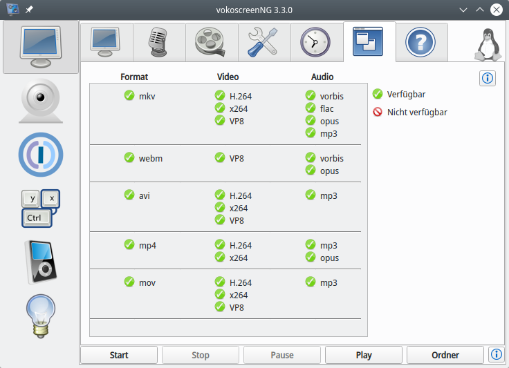Click 'VP8' in the mov row

click(237, 307)
